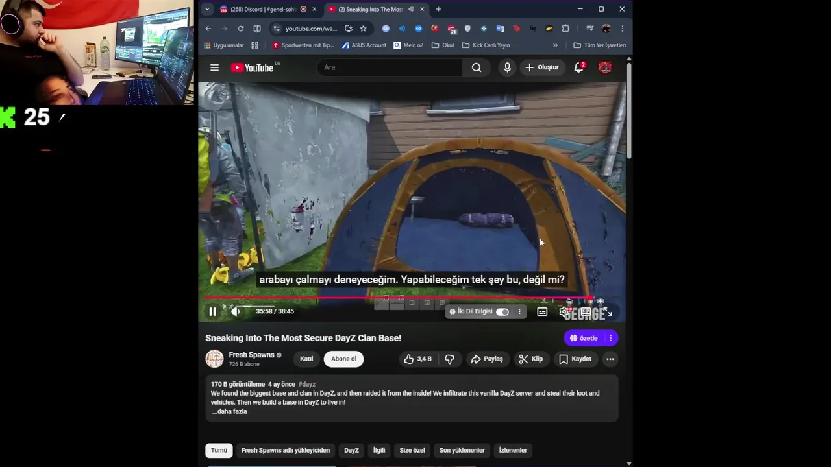Image resolution: width=831 pixels, height=467 pixels.
Task: Open more actions dots beside Kaydet
Action: point(610,359)
